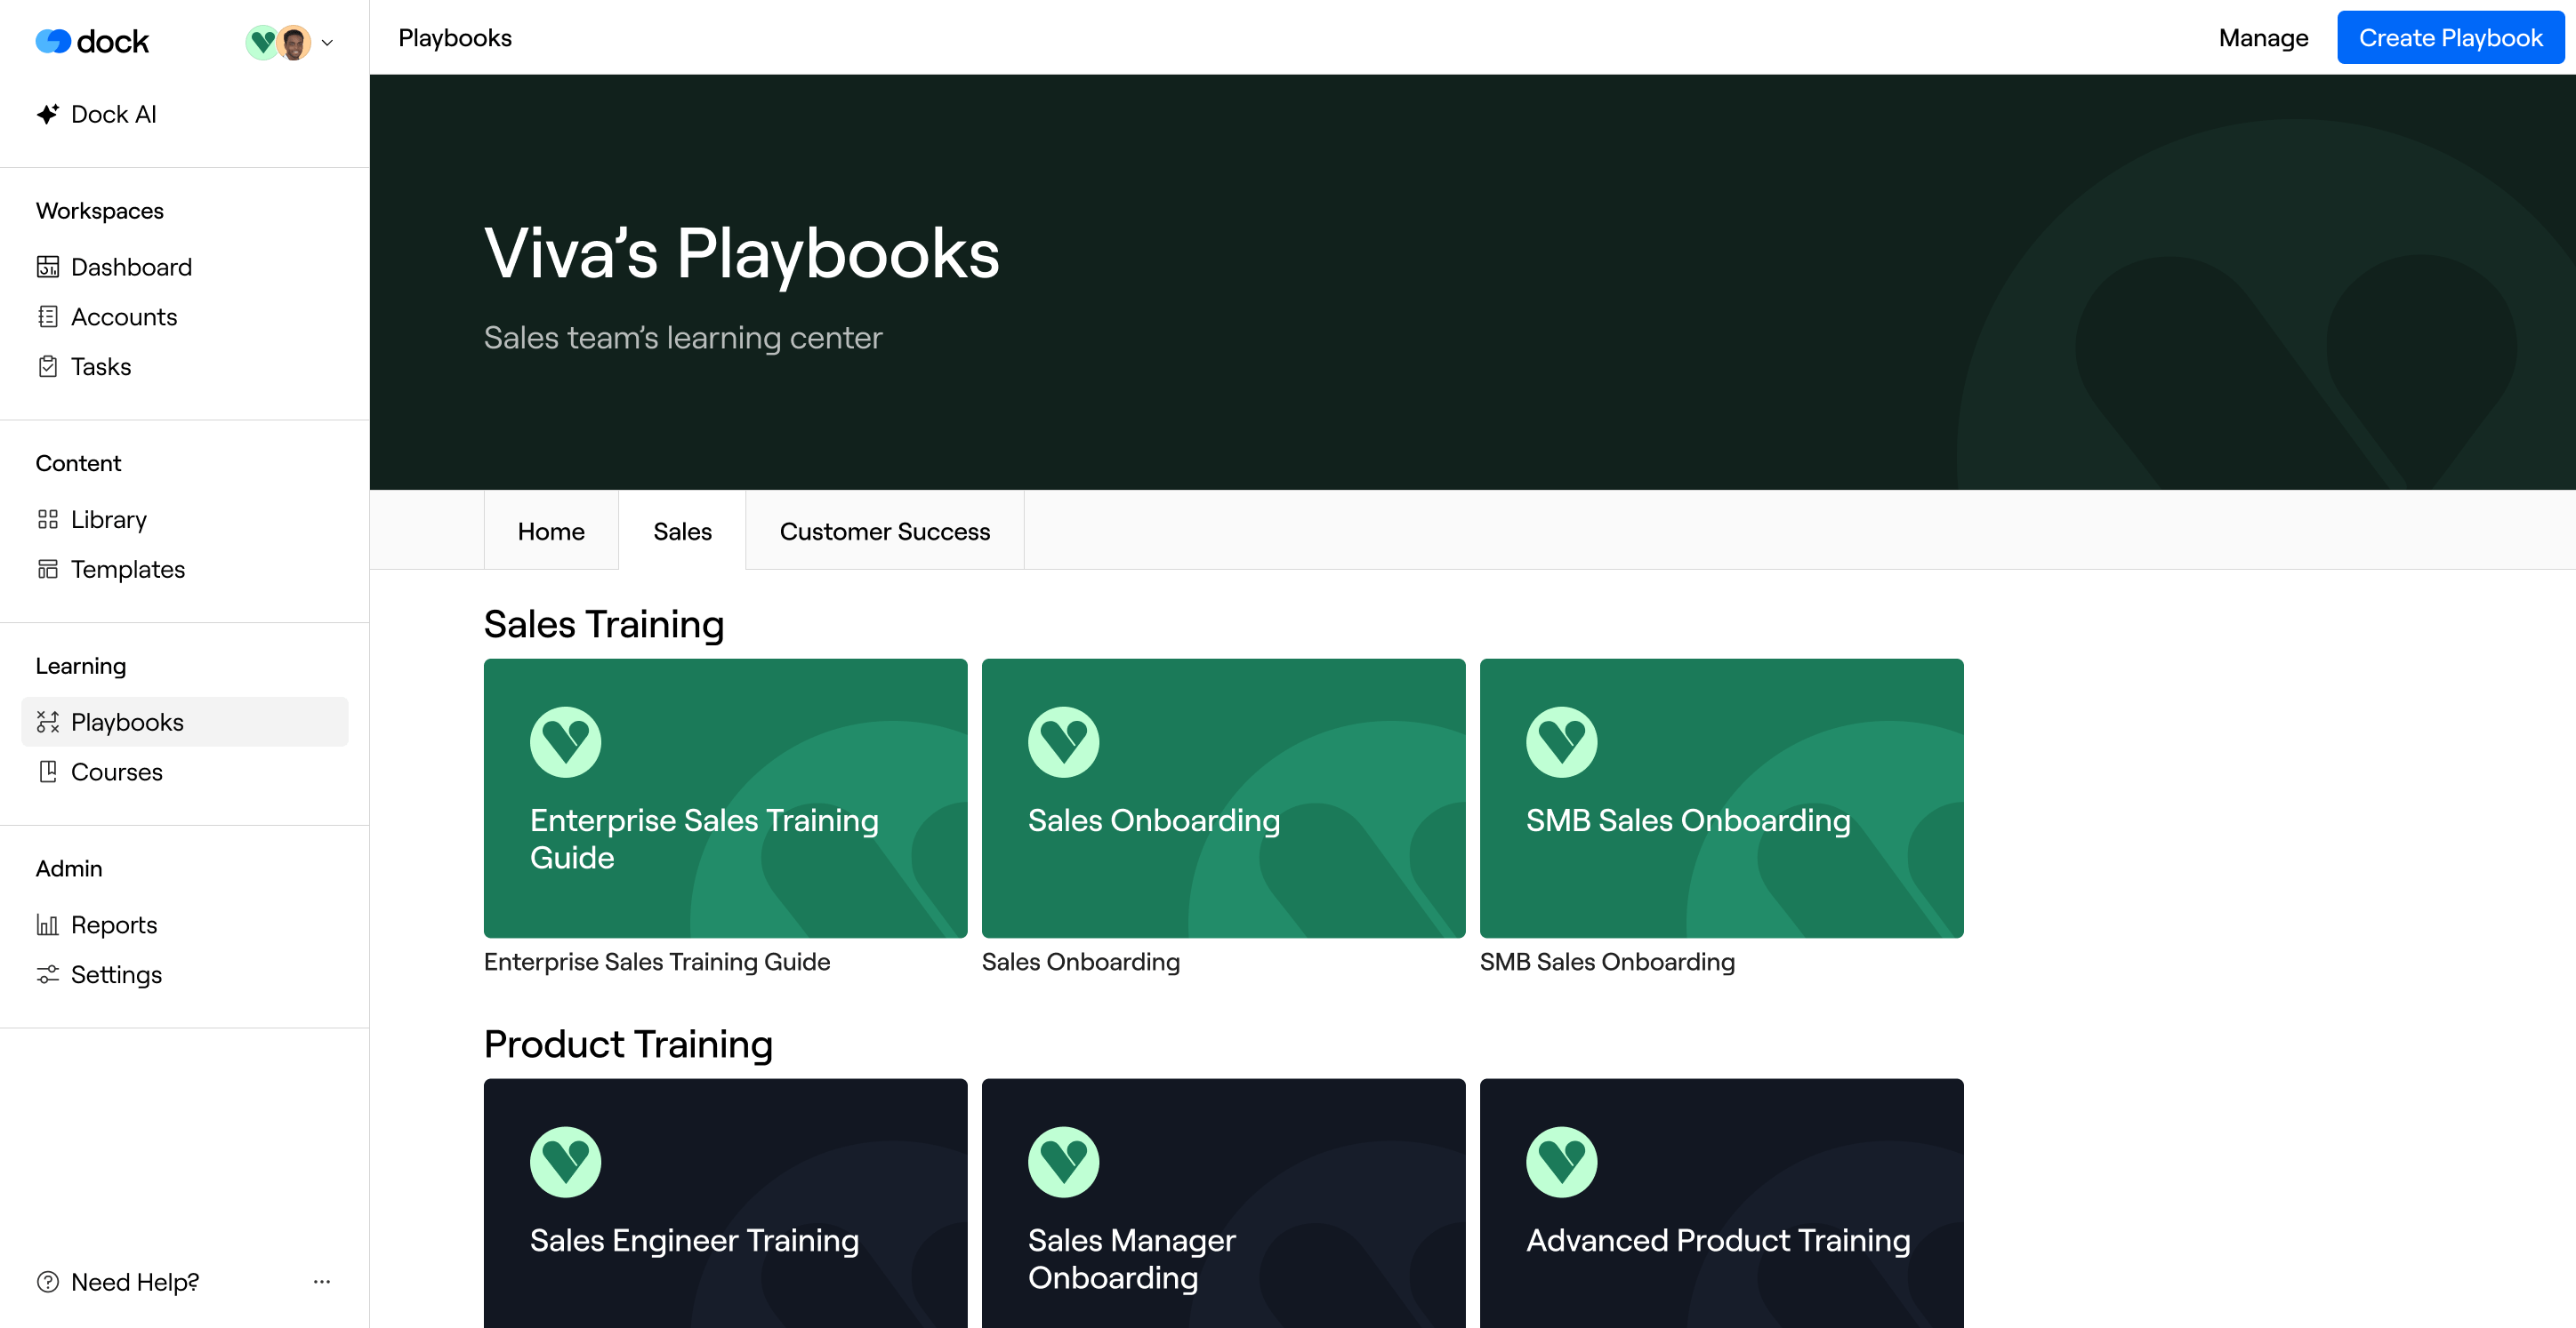The width and height of the screenshot is (2576, 1328).
Task: Open the Sales Engineer Training card
Action: 725,1204
